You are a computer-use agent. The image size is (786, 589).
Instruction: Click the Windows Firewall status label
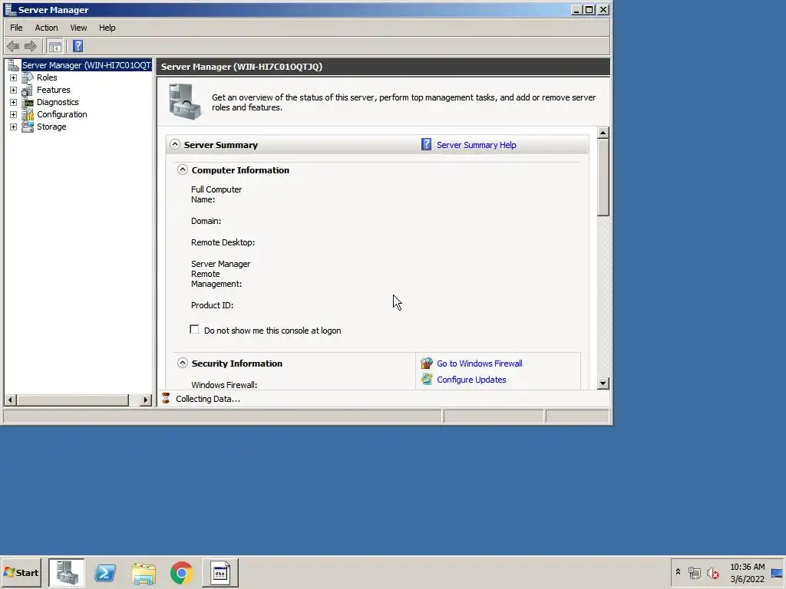[x=224, y=385]
